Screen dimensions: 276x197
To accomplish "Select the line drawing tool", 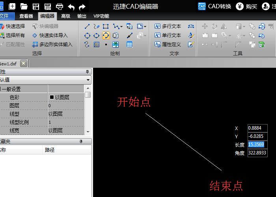I will (x=87, y=26).
